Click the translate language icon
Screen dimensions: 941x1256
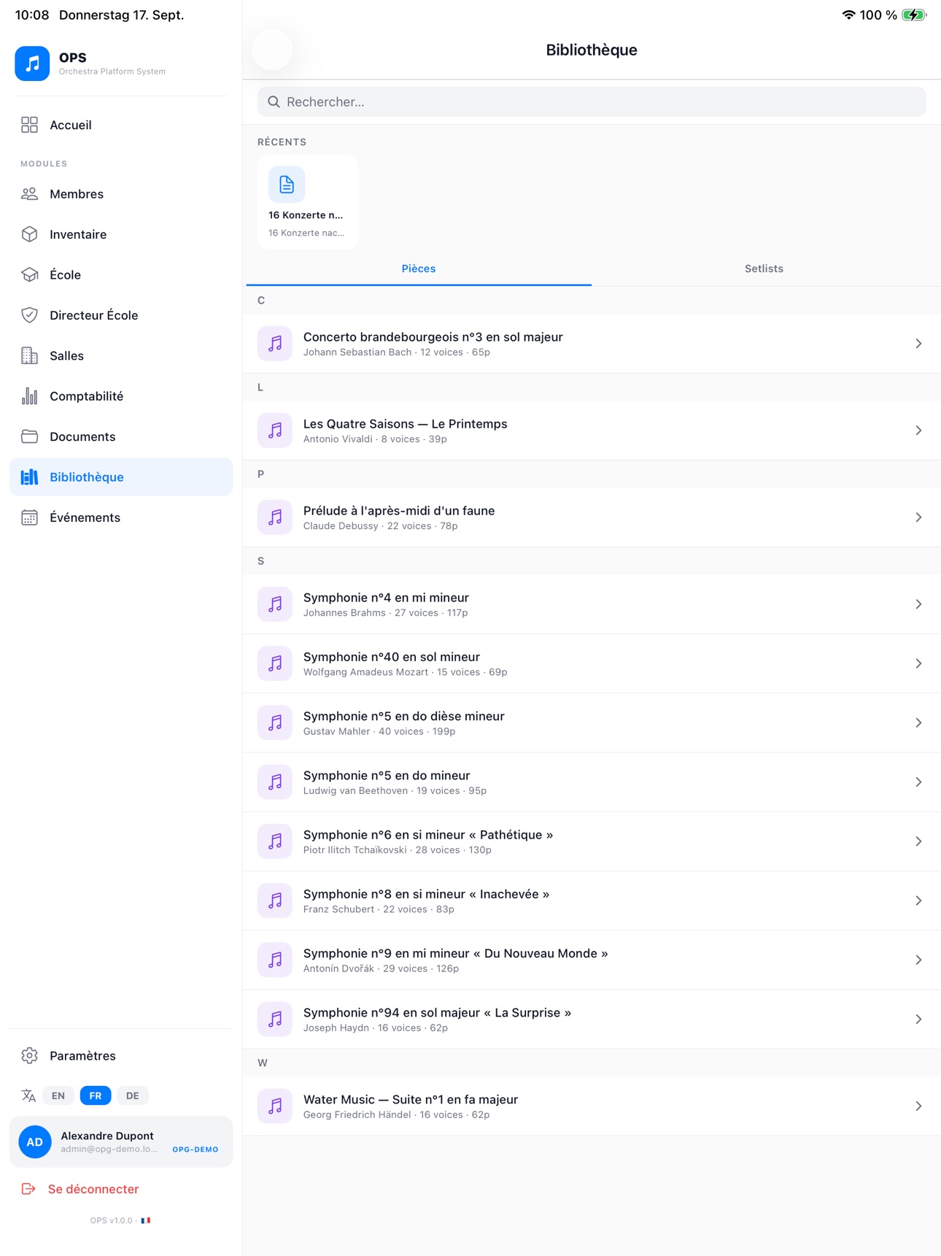[28, 1095]
